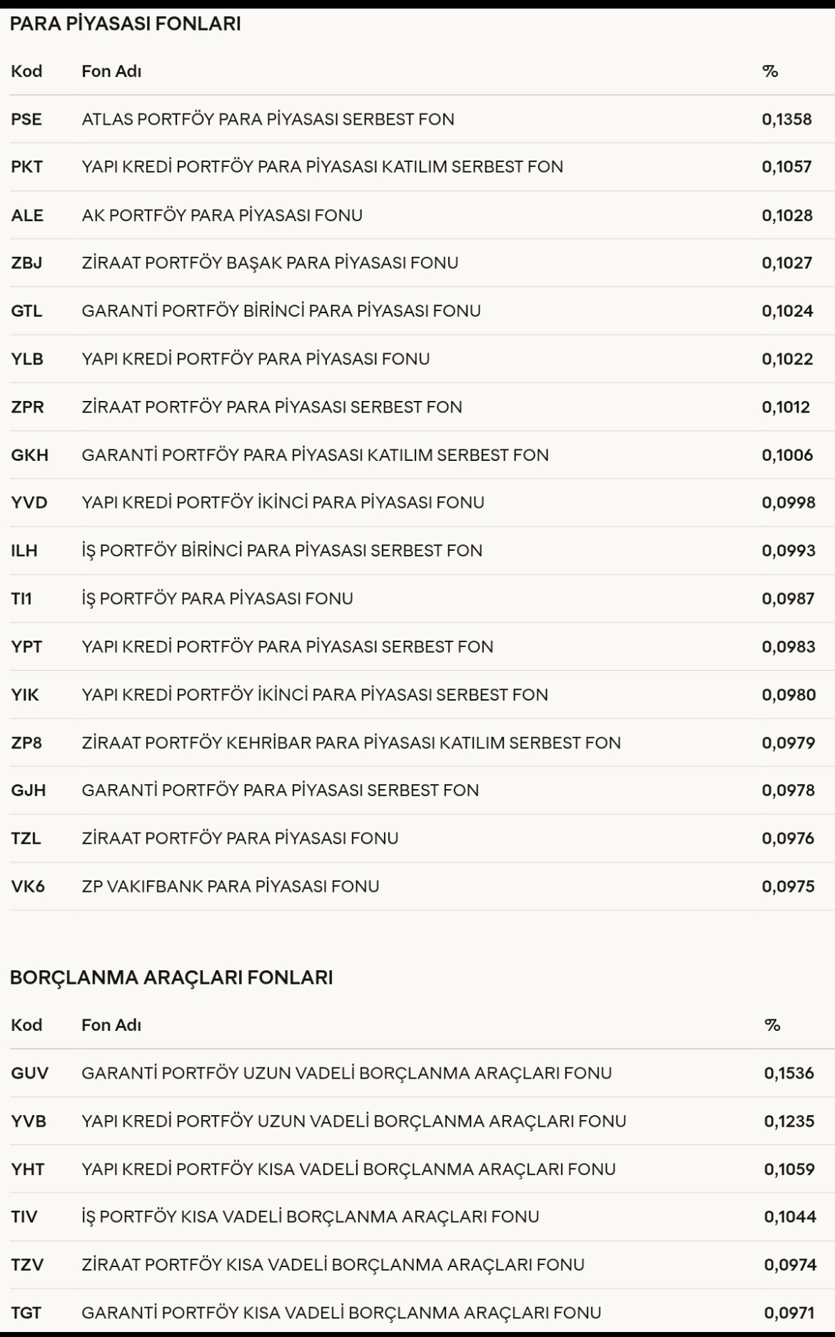The image size is (835, 1337).
Task: Select the GTL fund code
Action: pyautogui.click(x=26, y=311)
